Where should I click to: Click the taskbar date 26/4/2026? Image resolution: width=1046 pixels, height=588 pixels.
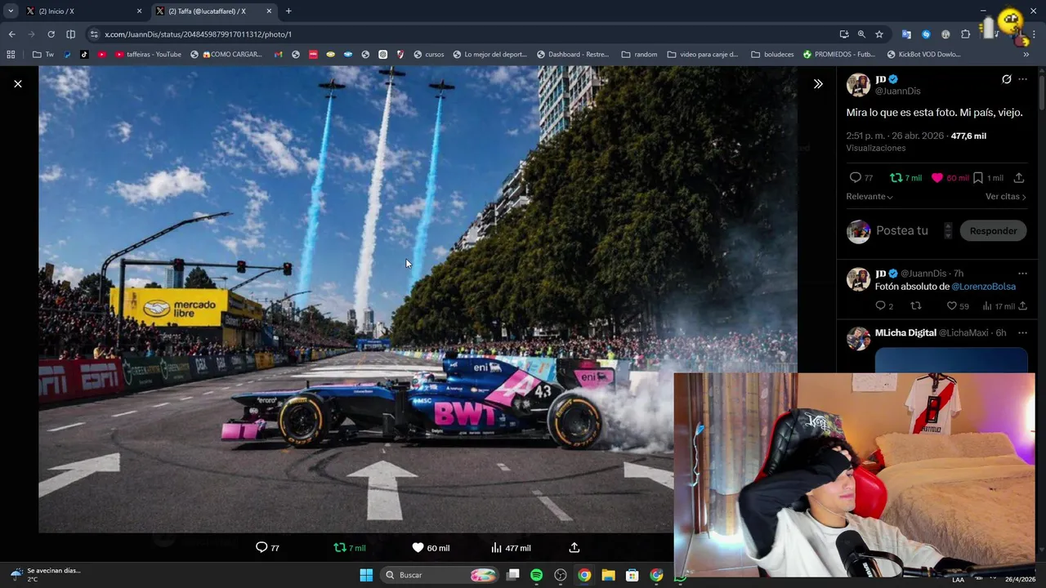tap(1020, 579)
